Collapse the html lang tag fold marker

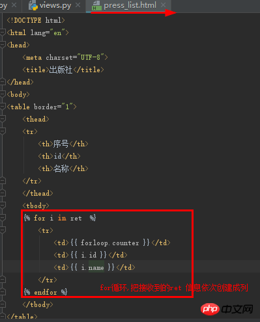pyautogui.click(x=3, y=33)
